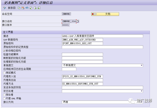Viewport: 157px width, 108px height.
Task: Click the Delete entry toolbar icon
Action: tap(23, 8)
